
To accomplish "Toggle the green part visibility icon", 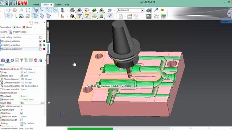I will pos(94,10).
